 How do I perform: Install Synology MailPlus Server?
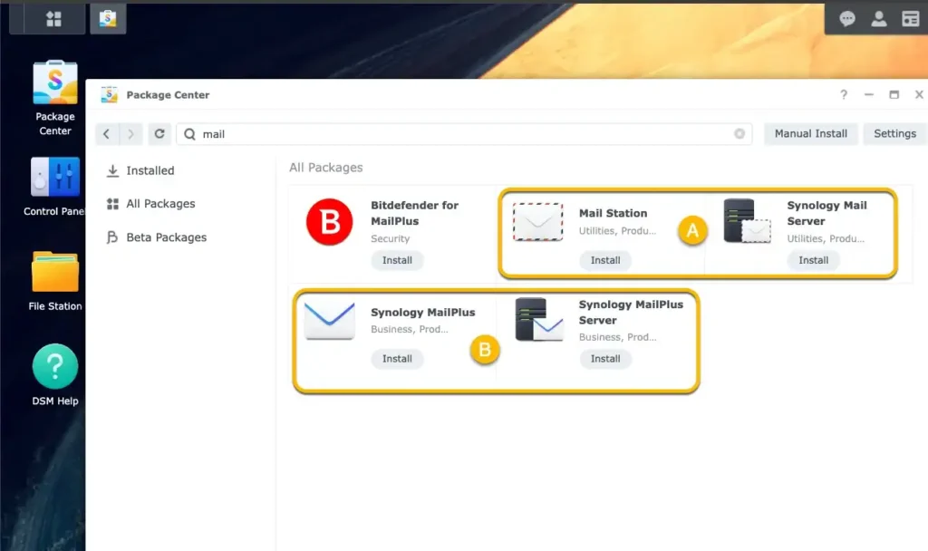pyautogui.click(x=605, y=359)
